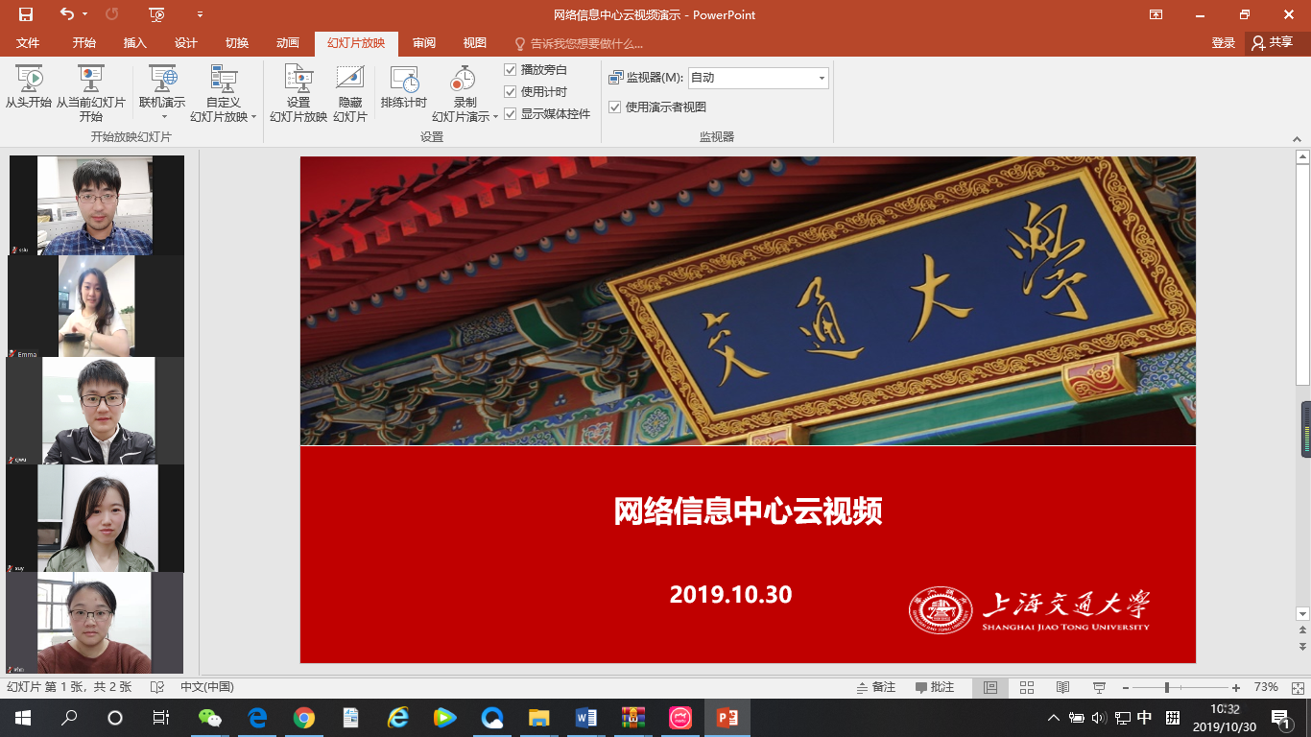Open Customize Quick Access Toolbar dropdown
The image size is (1311, 737).
click(x=200, y=14)
